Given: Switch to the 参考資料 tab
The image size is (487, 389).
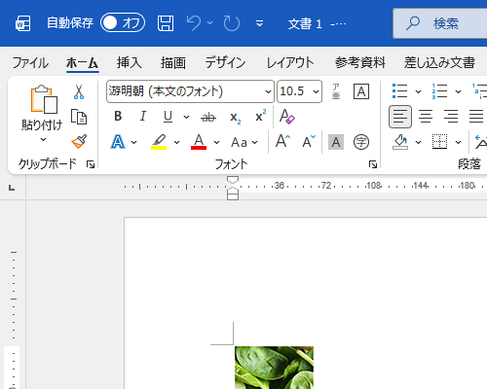Looking at the screenshot, I should [360, 62].
